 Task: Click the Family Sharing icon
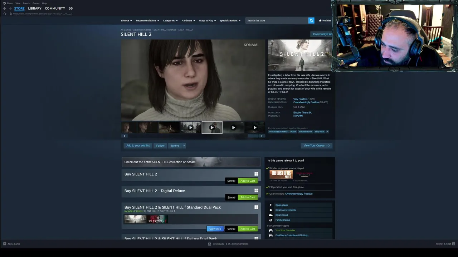[271, 220]
